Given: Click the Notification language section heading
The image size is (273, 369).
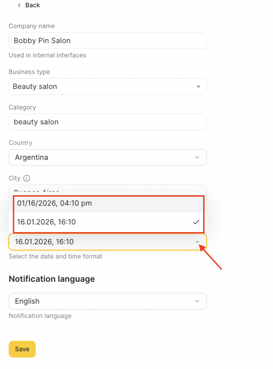Looking at the screenshot, I should tap(52, 279).
